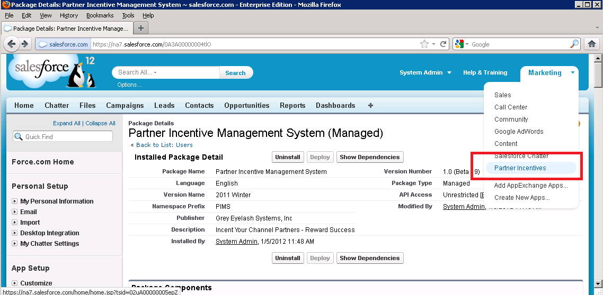This screenshot has width=603, height=295.
Task: Click the plus icon for all tabs
Action: tap(370, 105)
